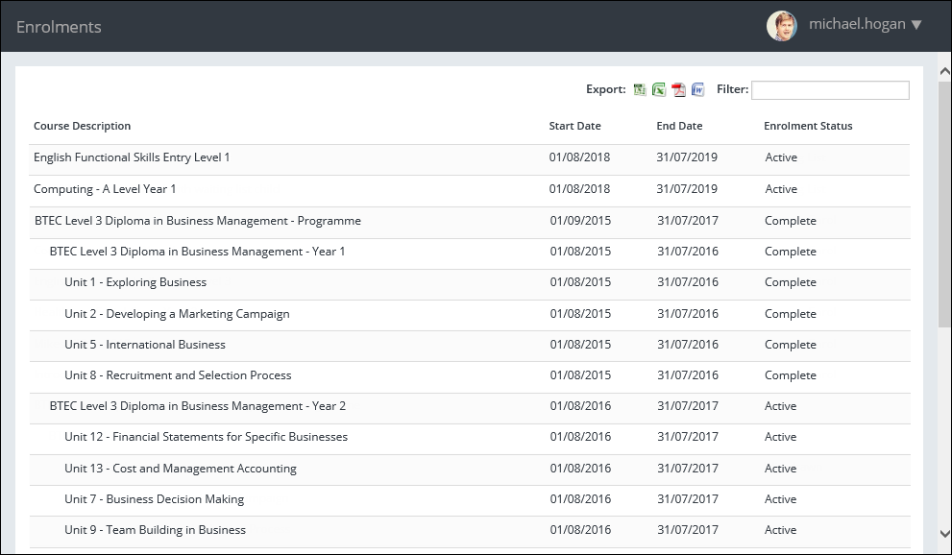Image resolution: width=952 pixels, height=555 pixels.
Task: Open the michael.hogan user dropdown arrow
Action: pyautogui.click(x=916, y=26)
